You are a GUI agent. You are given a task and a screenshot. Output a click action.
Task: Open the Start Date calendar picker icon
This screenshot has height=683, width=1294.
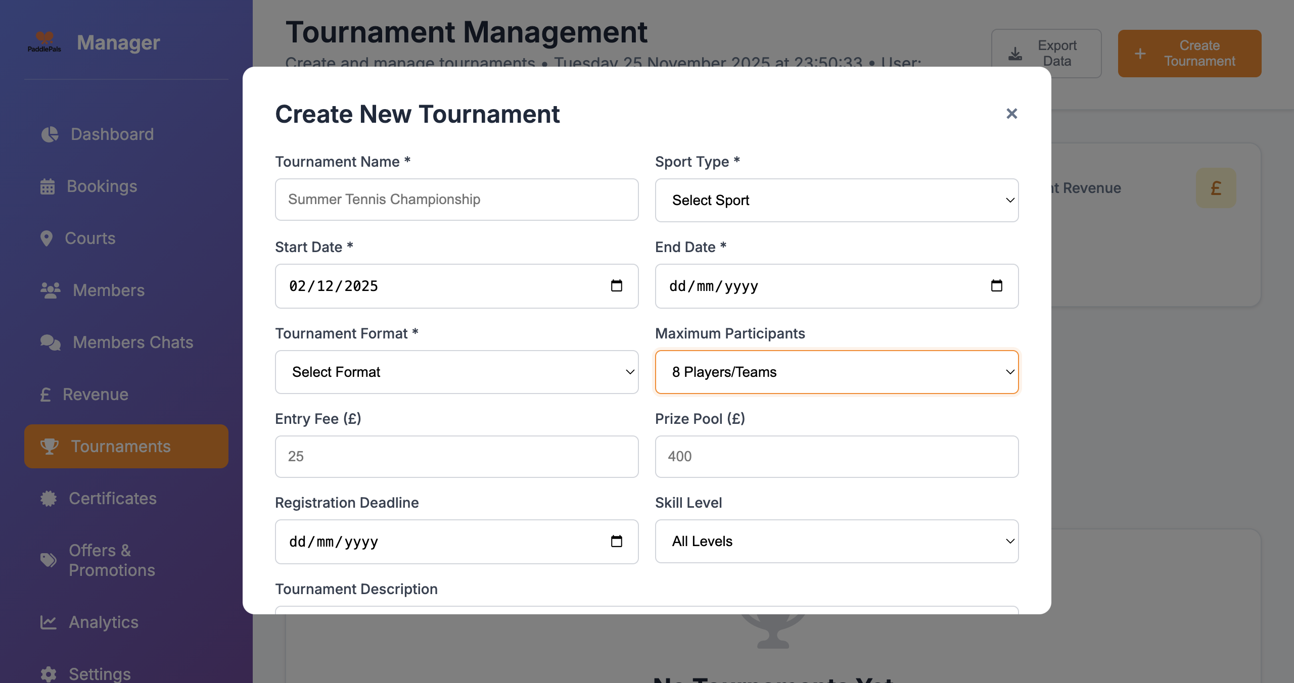click(616, 285)
